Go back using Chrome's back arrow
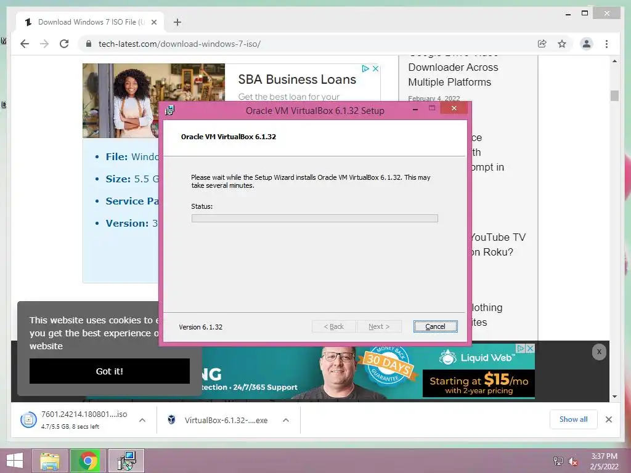The height and width of the screenshot is (473, 631). (x=25, y=44)
